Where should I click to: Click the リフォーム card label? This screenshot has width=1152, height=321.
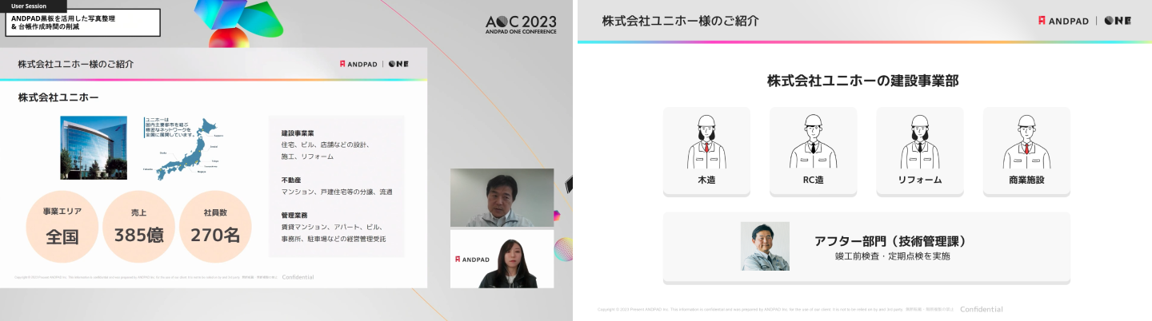coord(920,180)
